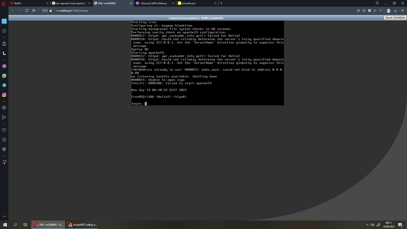Open Windows Start menu
Viewport: 407px width, 229px height.
(5, 225)
